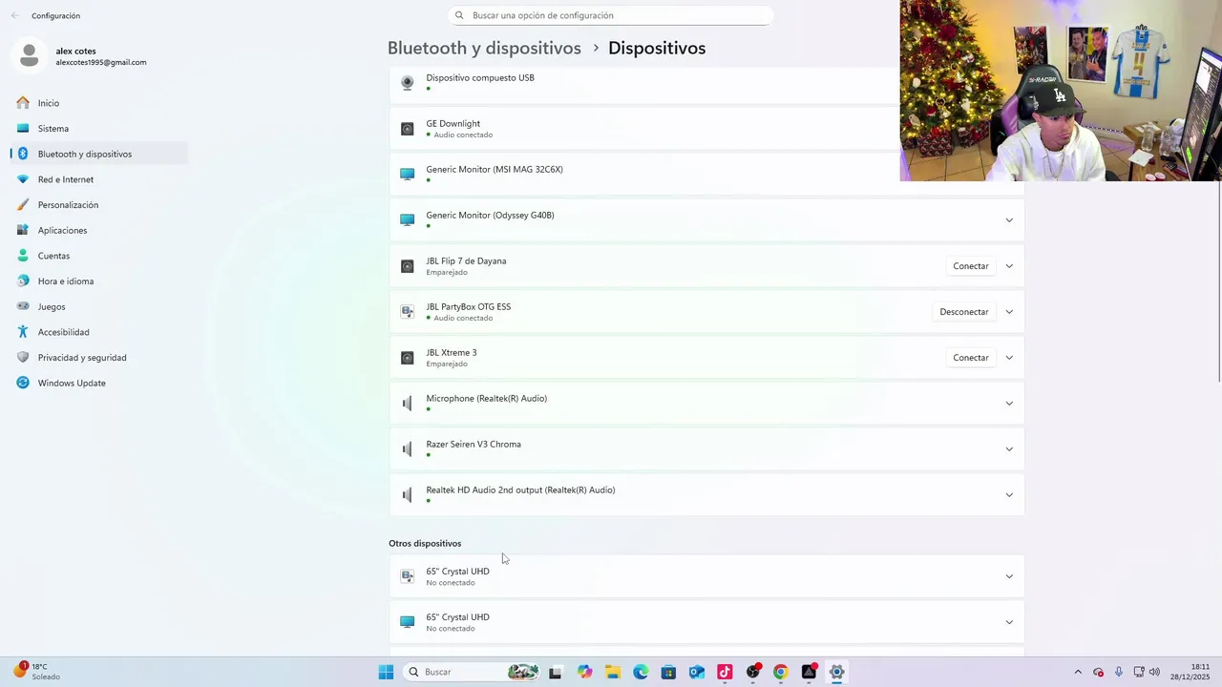Click the taskbar Buscar search box
Viewport: 1222px width, 687px height.
point(472,672)
